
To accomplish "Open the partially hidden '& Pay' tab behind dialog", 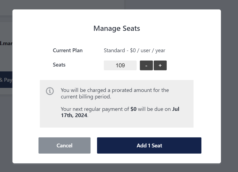I will (6, 80).
